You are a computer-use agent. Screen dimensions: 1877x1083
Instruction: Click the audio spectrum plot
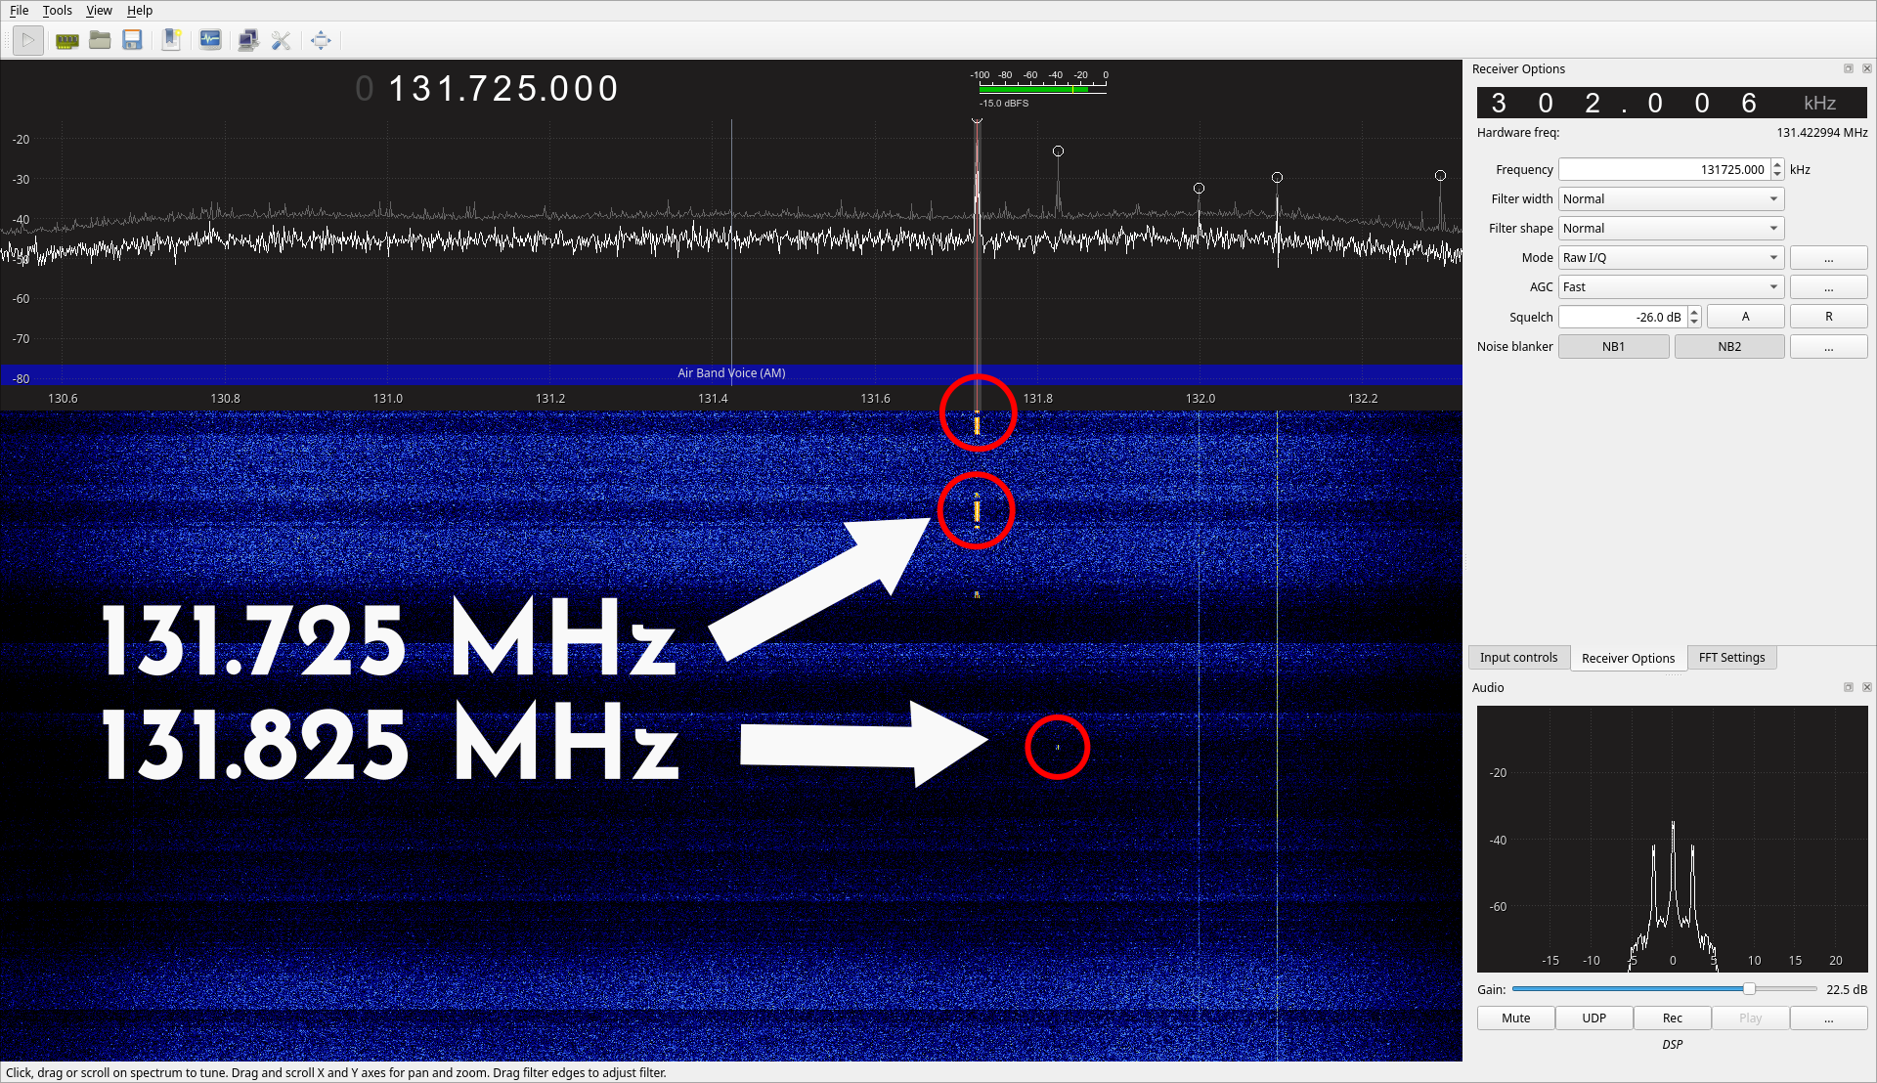click(x=1672, y=839)
